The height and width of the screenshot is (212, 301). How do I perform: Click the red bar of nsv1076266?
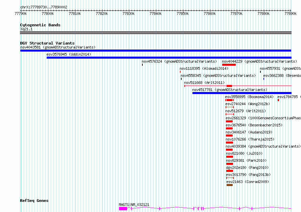point(229,143)
